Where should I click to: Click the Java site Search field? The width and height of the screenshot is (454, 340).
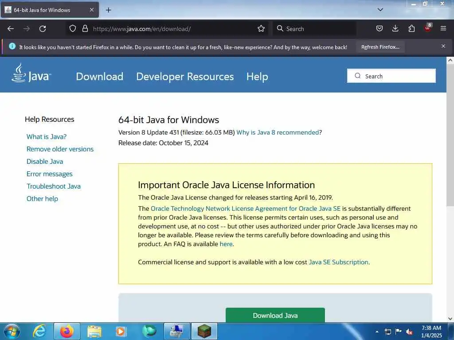[x=391, y=76]
